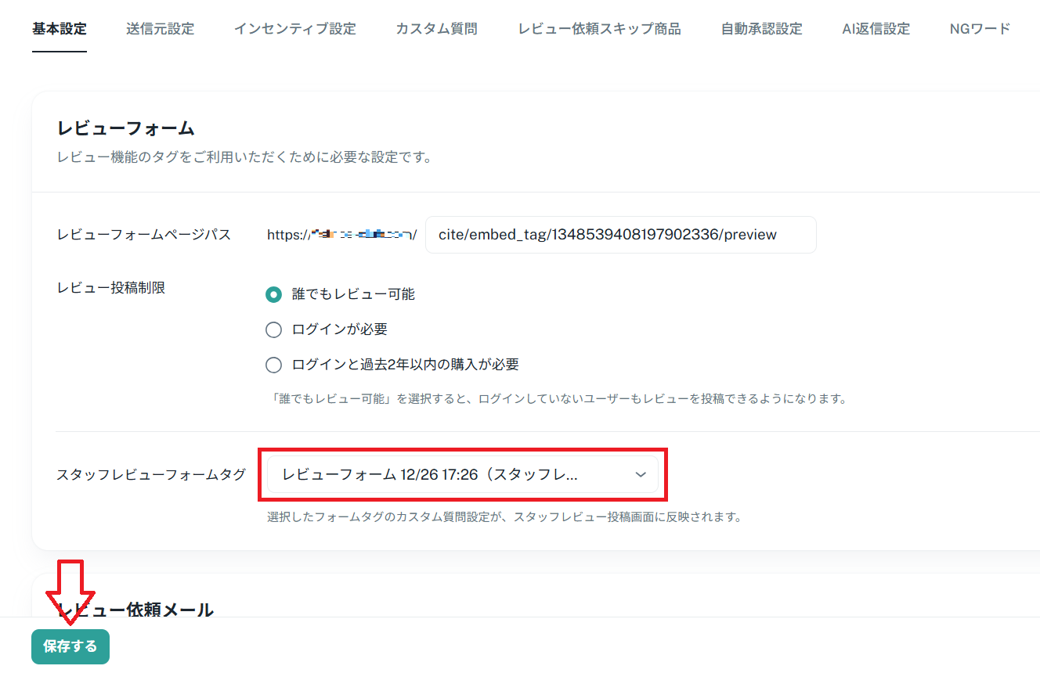Select the NGワード tab
Viewport: 1040px width, 673px height.
(980, 29)
